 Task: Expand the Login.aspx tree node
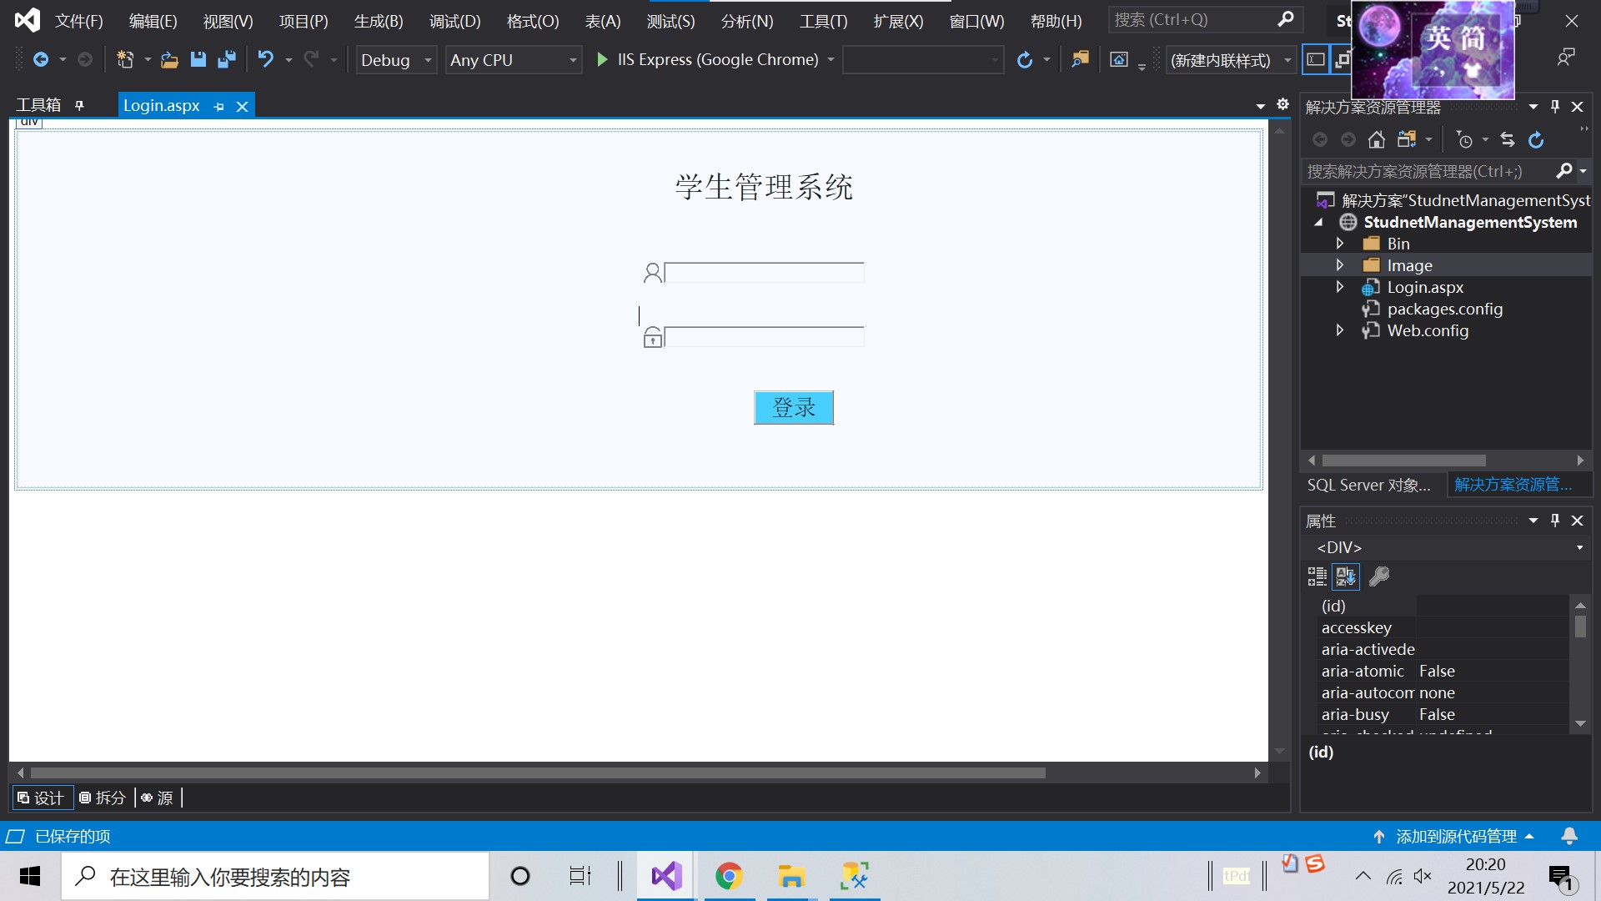point(1339,287)
